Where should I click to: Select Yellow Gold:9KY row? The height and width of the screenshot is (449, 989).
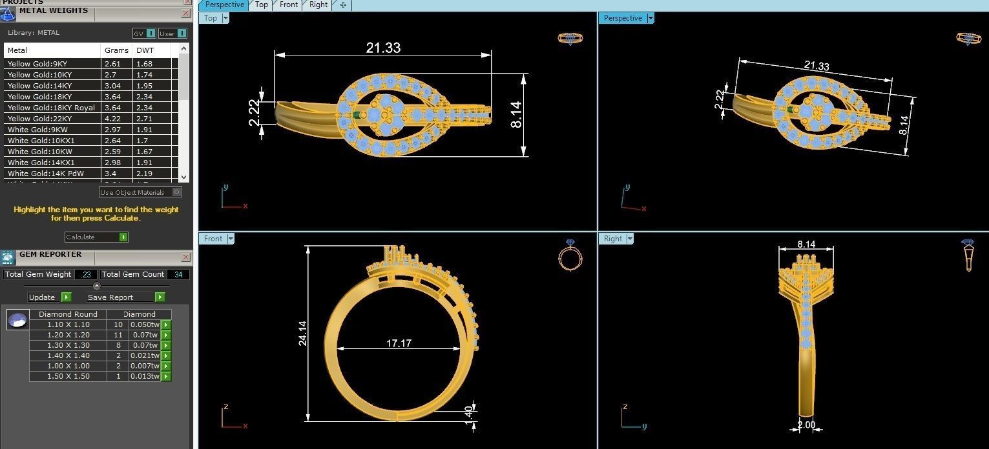(91, 64)
